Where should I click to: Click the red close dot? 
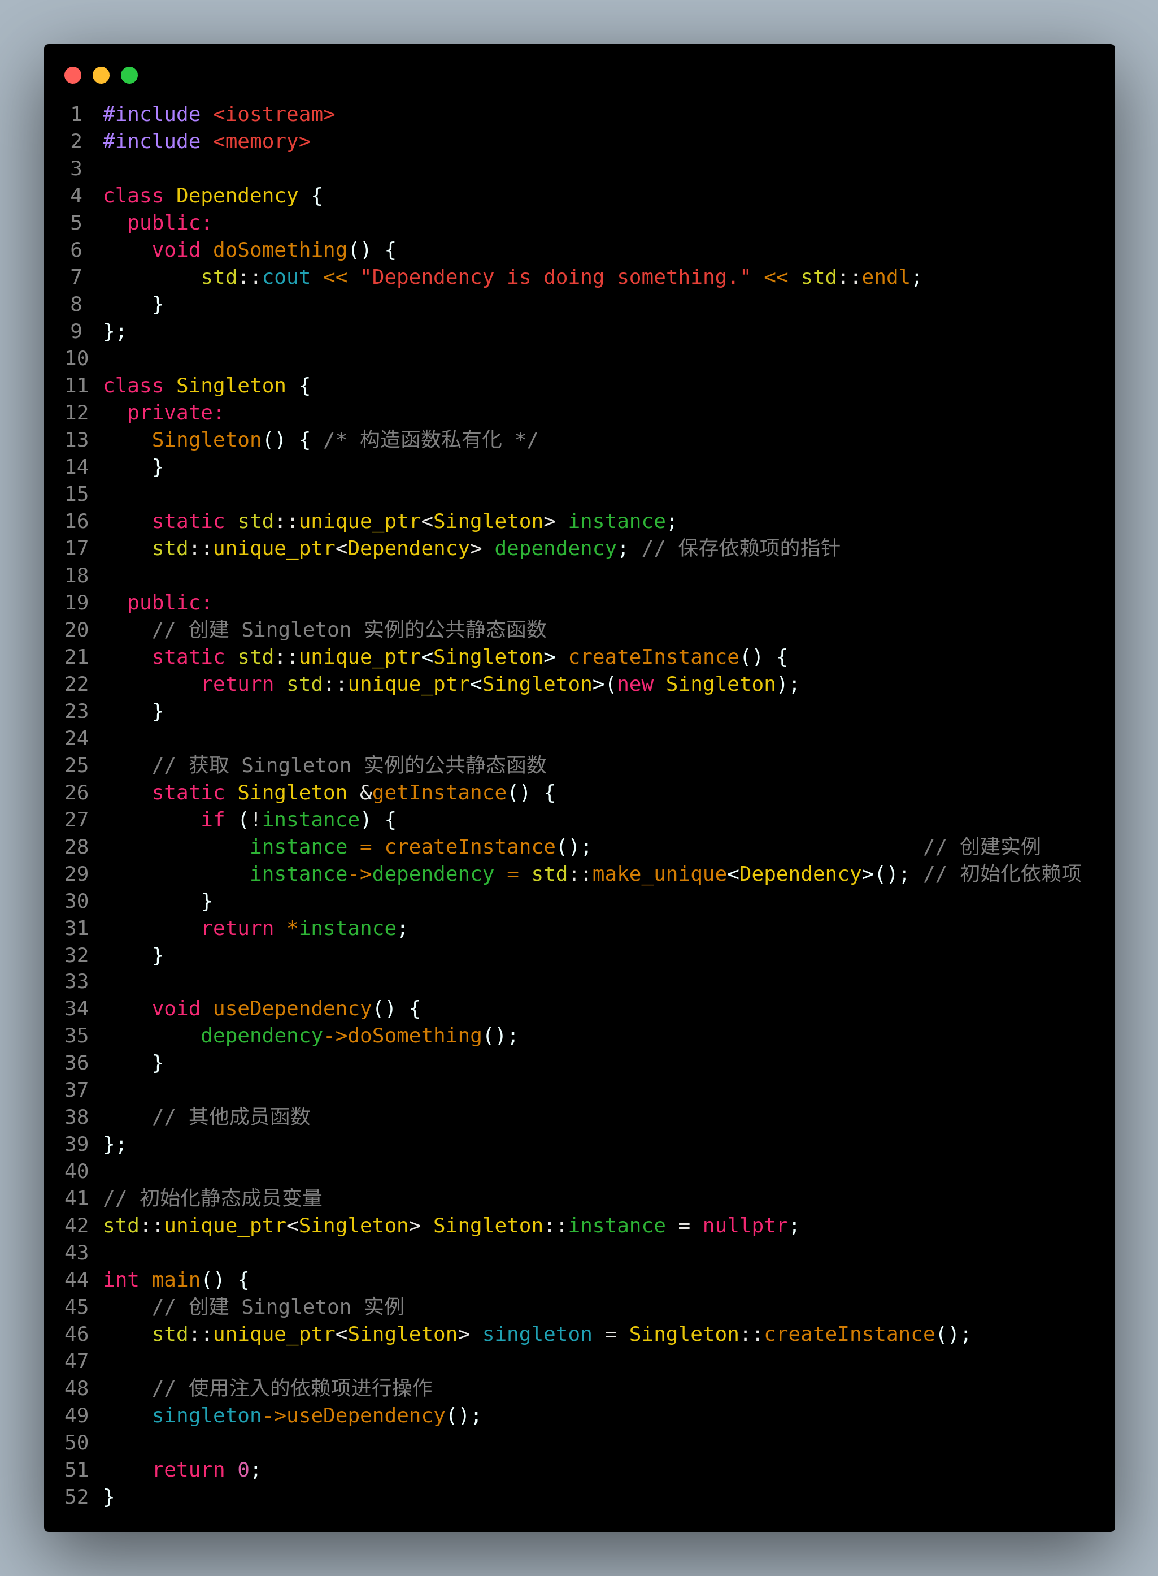coord(73,75)
